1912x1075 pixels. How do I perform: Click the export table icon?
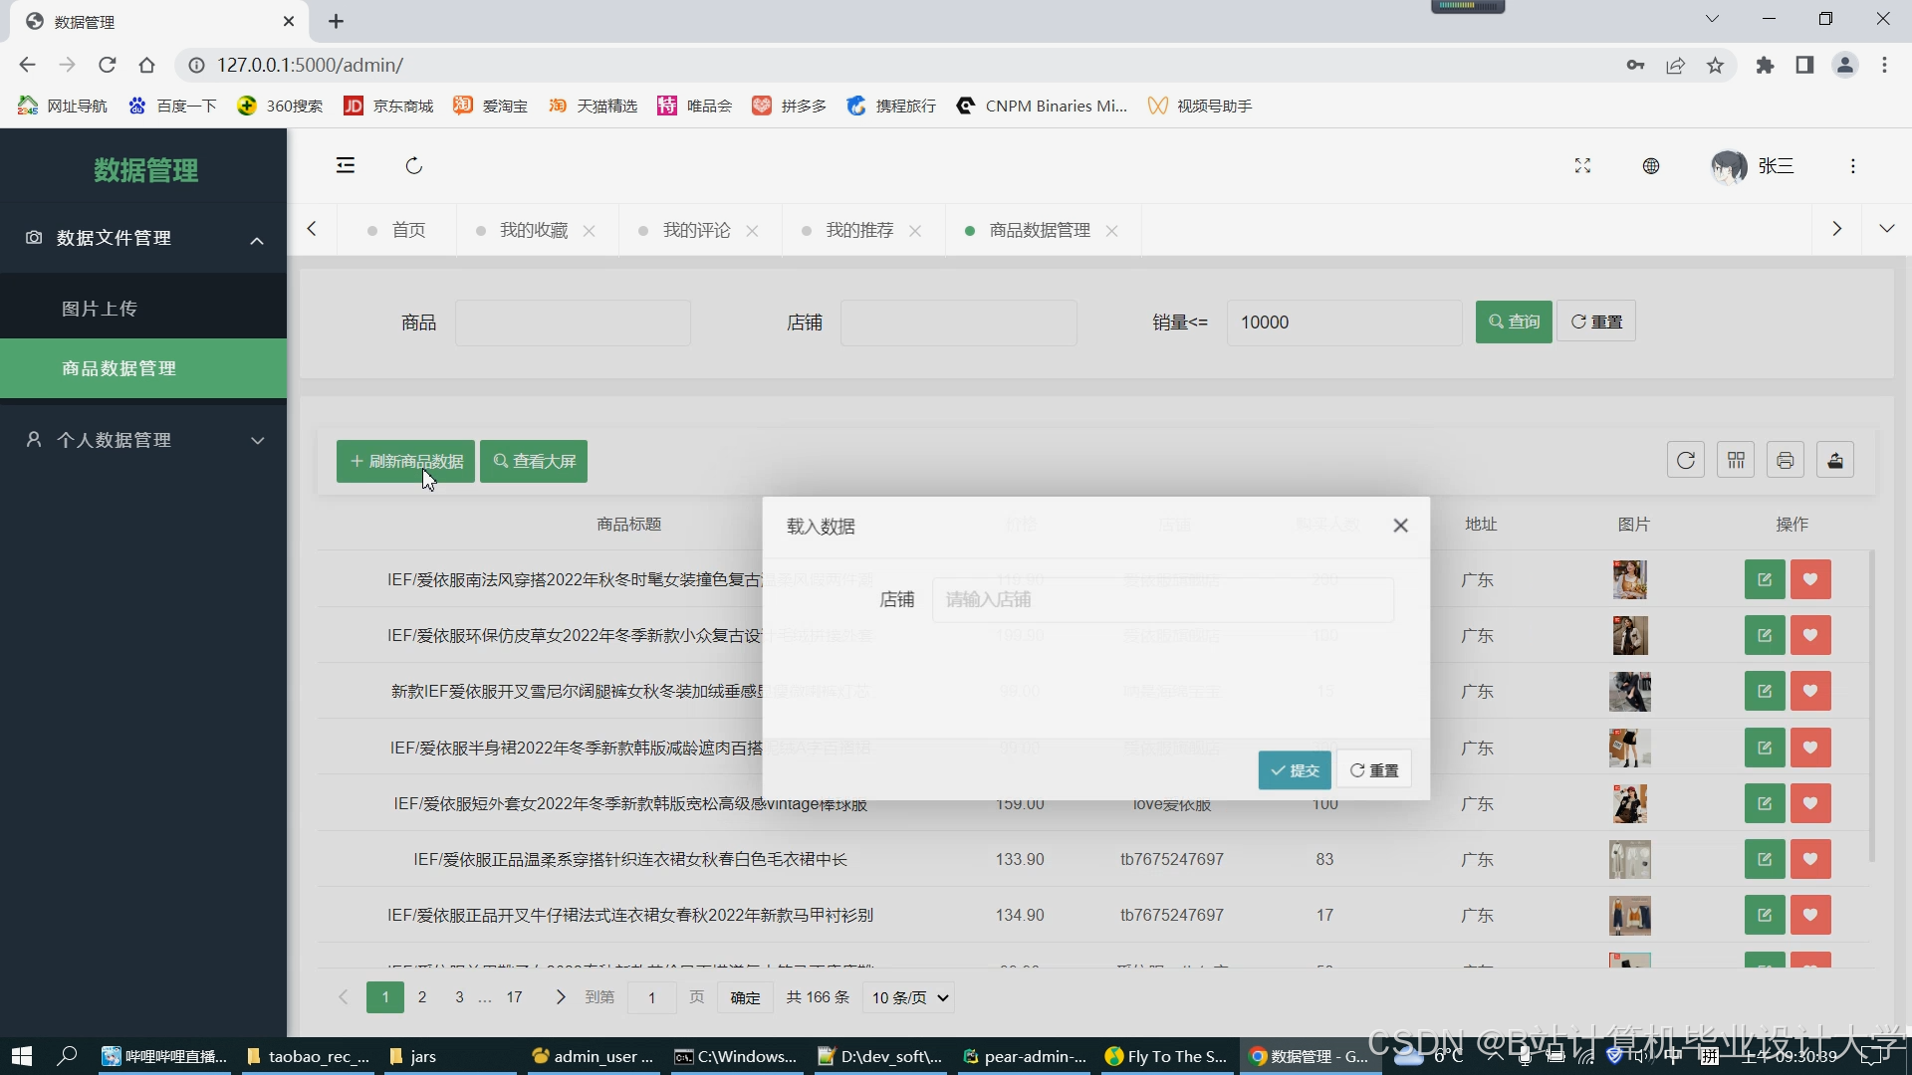click(x=1835, y=460)
